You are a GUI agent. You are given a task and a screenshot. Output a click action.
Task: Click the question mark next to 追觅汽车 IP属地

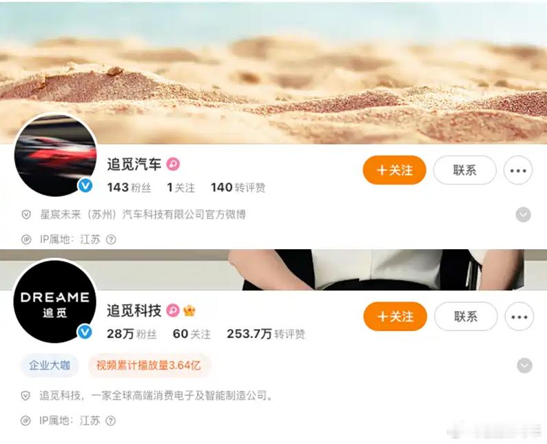[111, 240]
